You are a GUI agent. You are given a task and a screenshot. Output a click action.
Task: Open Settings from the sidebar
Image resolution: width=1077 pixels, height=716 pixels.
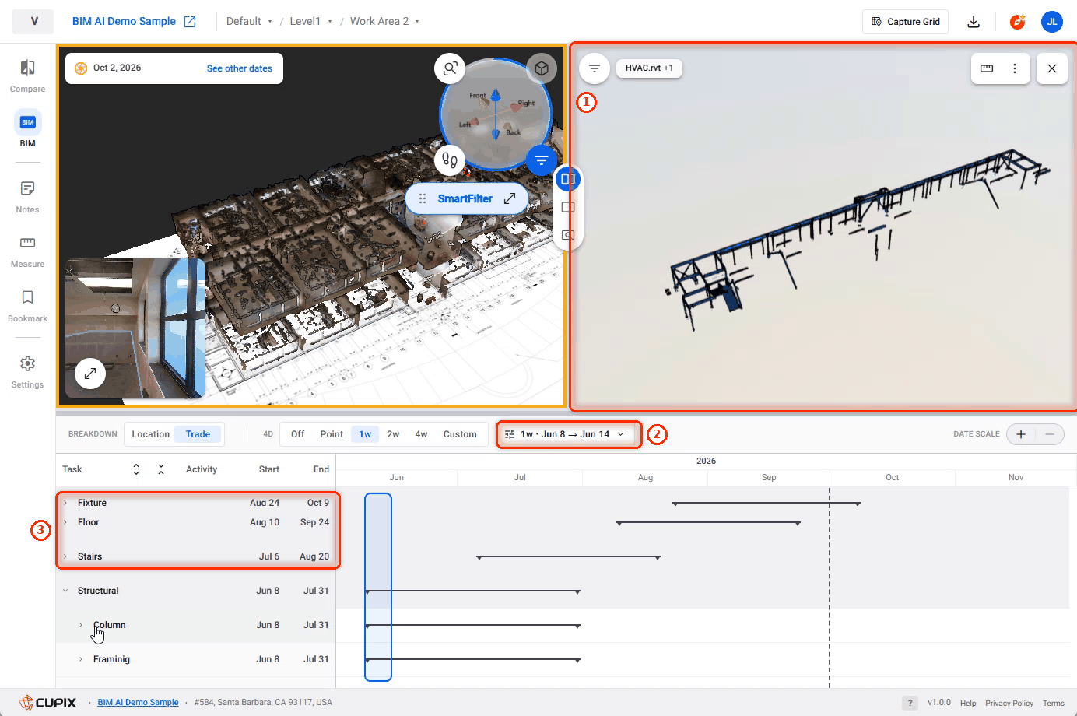[x=27, y=372]
